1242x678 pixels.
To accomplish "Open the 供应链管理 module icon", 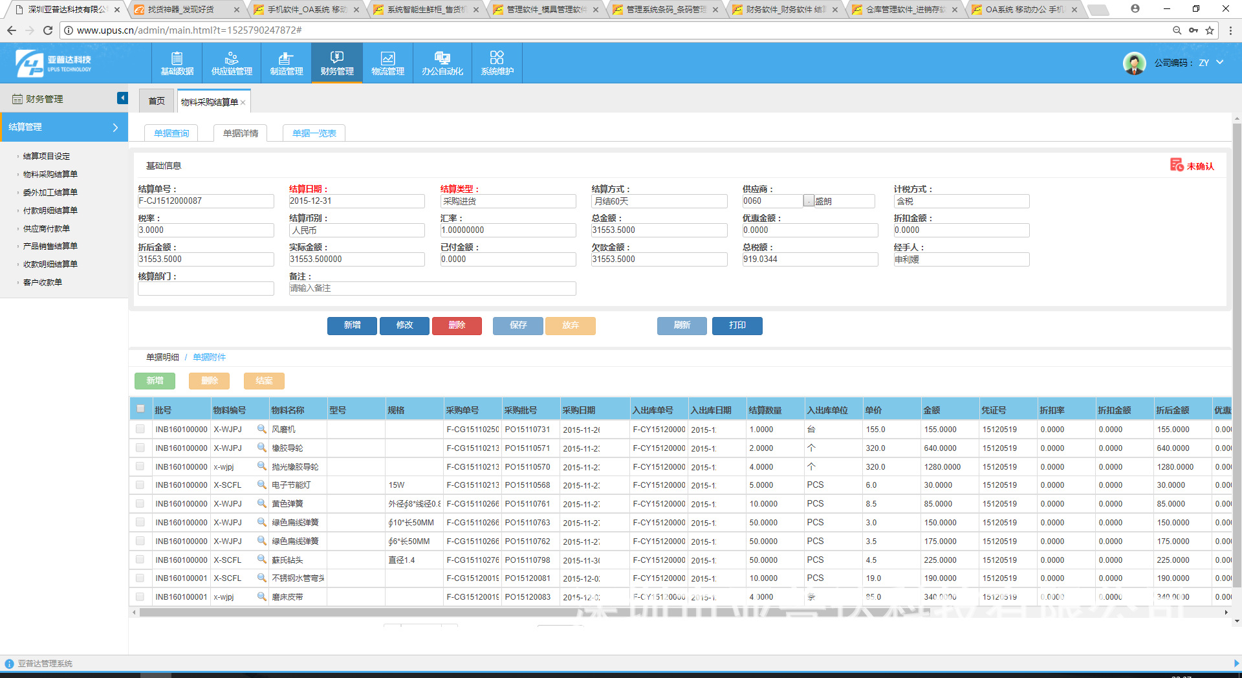I will [x=231, y=63].
